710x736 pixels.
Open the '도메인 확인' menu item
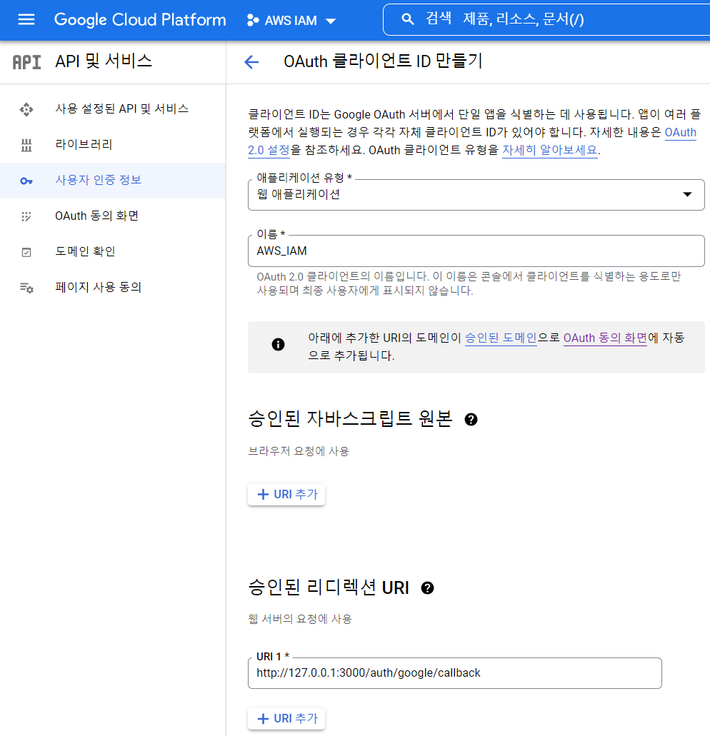[113, 251]
